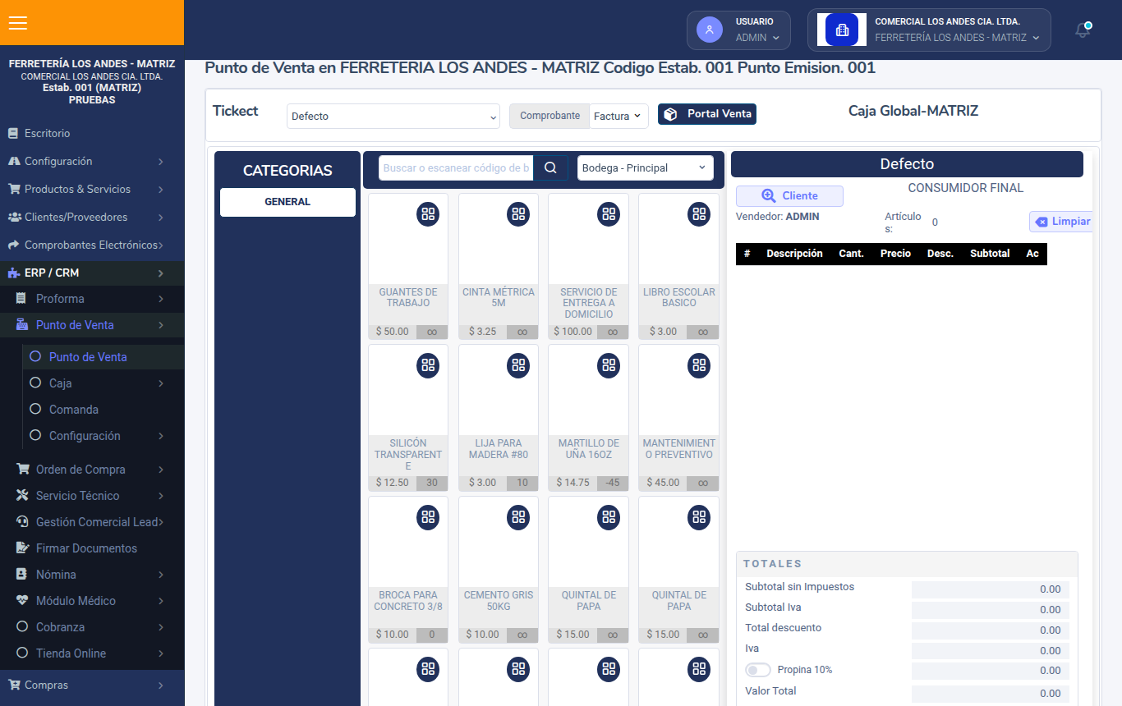Expand the Configuración sidebar menu

92,162
